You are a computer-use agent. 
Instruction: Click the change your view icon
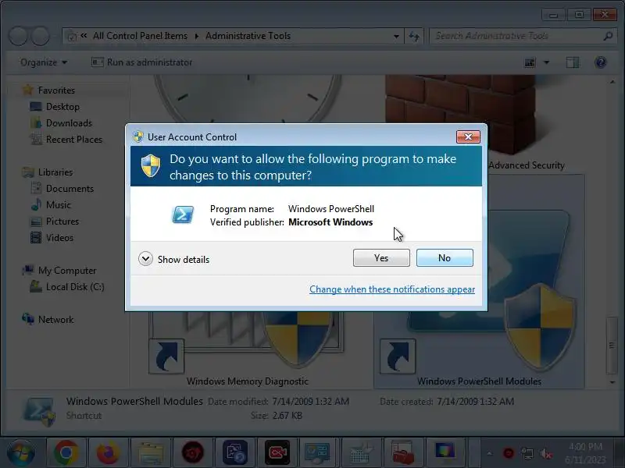click(530, 62)
